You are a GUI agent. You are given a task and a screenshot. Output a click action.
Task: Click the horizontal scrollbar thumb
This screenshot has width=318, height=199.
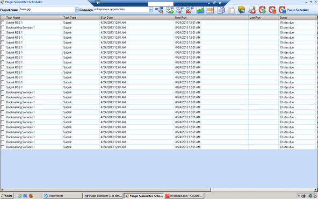(x=107, y=189)
